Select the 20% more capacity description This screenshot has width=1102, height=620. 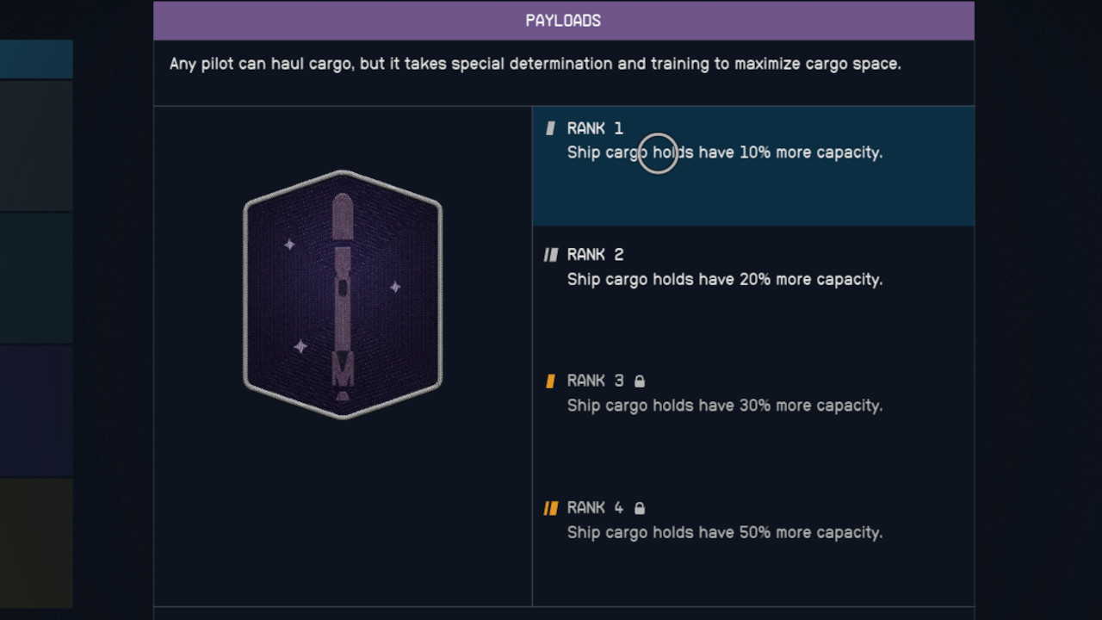[x=724, y=280]
